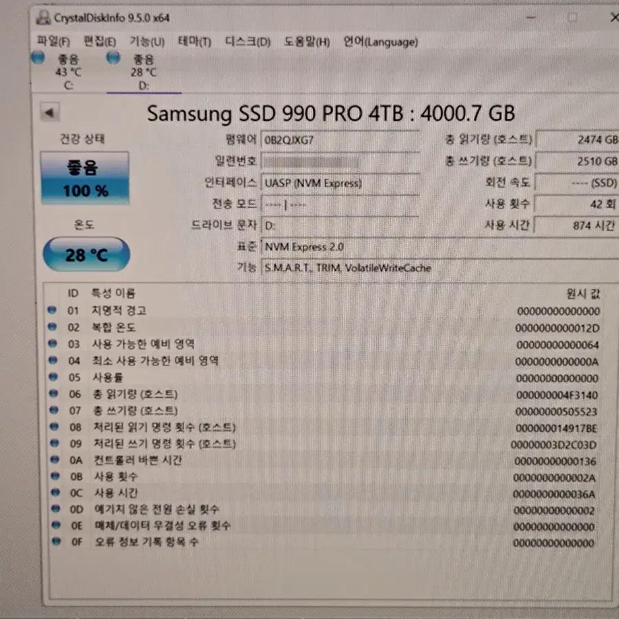Select the 복합 온도 attribute name
This screenshot has width=619, height=619.
pyautogui.click(x=113, y=327)
